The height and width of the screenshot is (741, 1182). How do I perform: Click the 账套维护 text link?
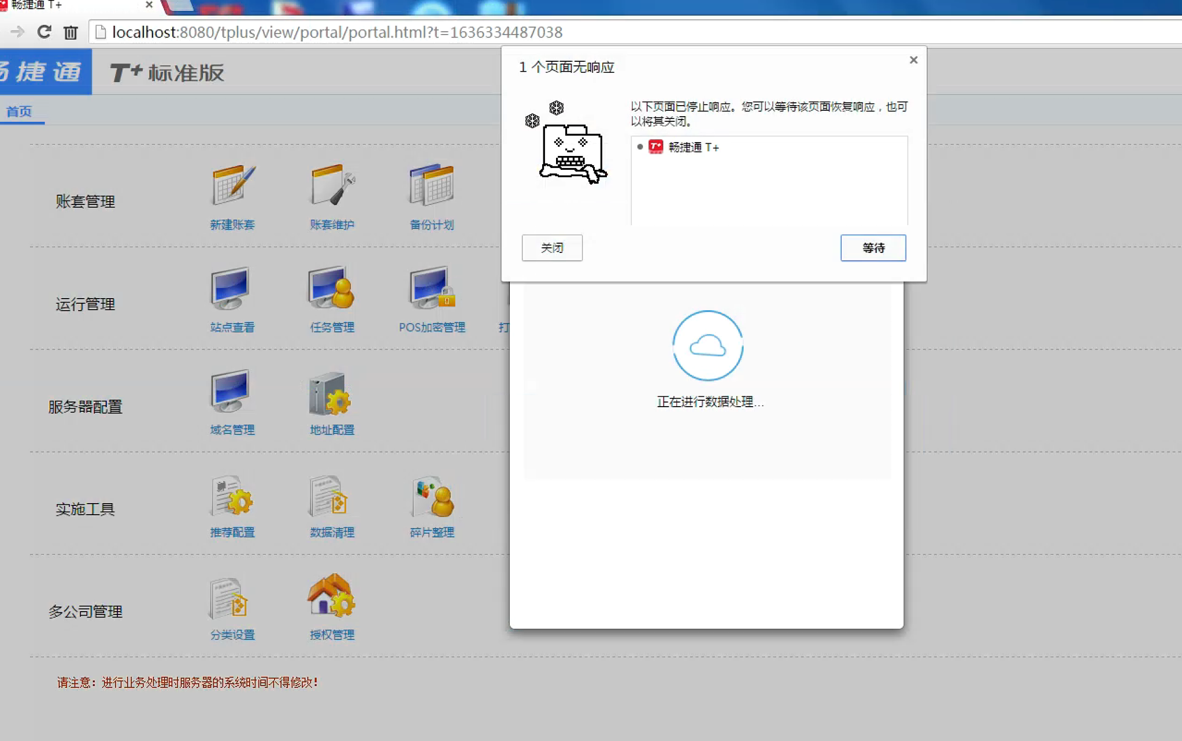[x=332, y=225]
